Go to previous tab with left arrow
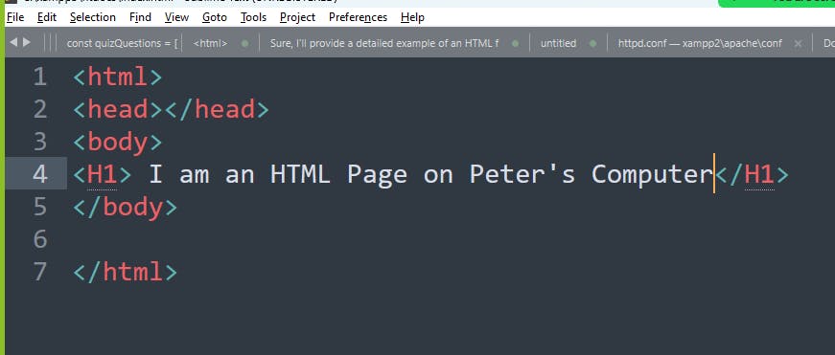The width and height of the screenshot is (835, 355). (x=13, y=42)
